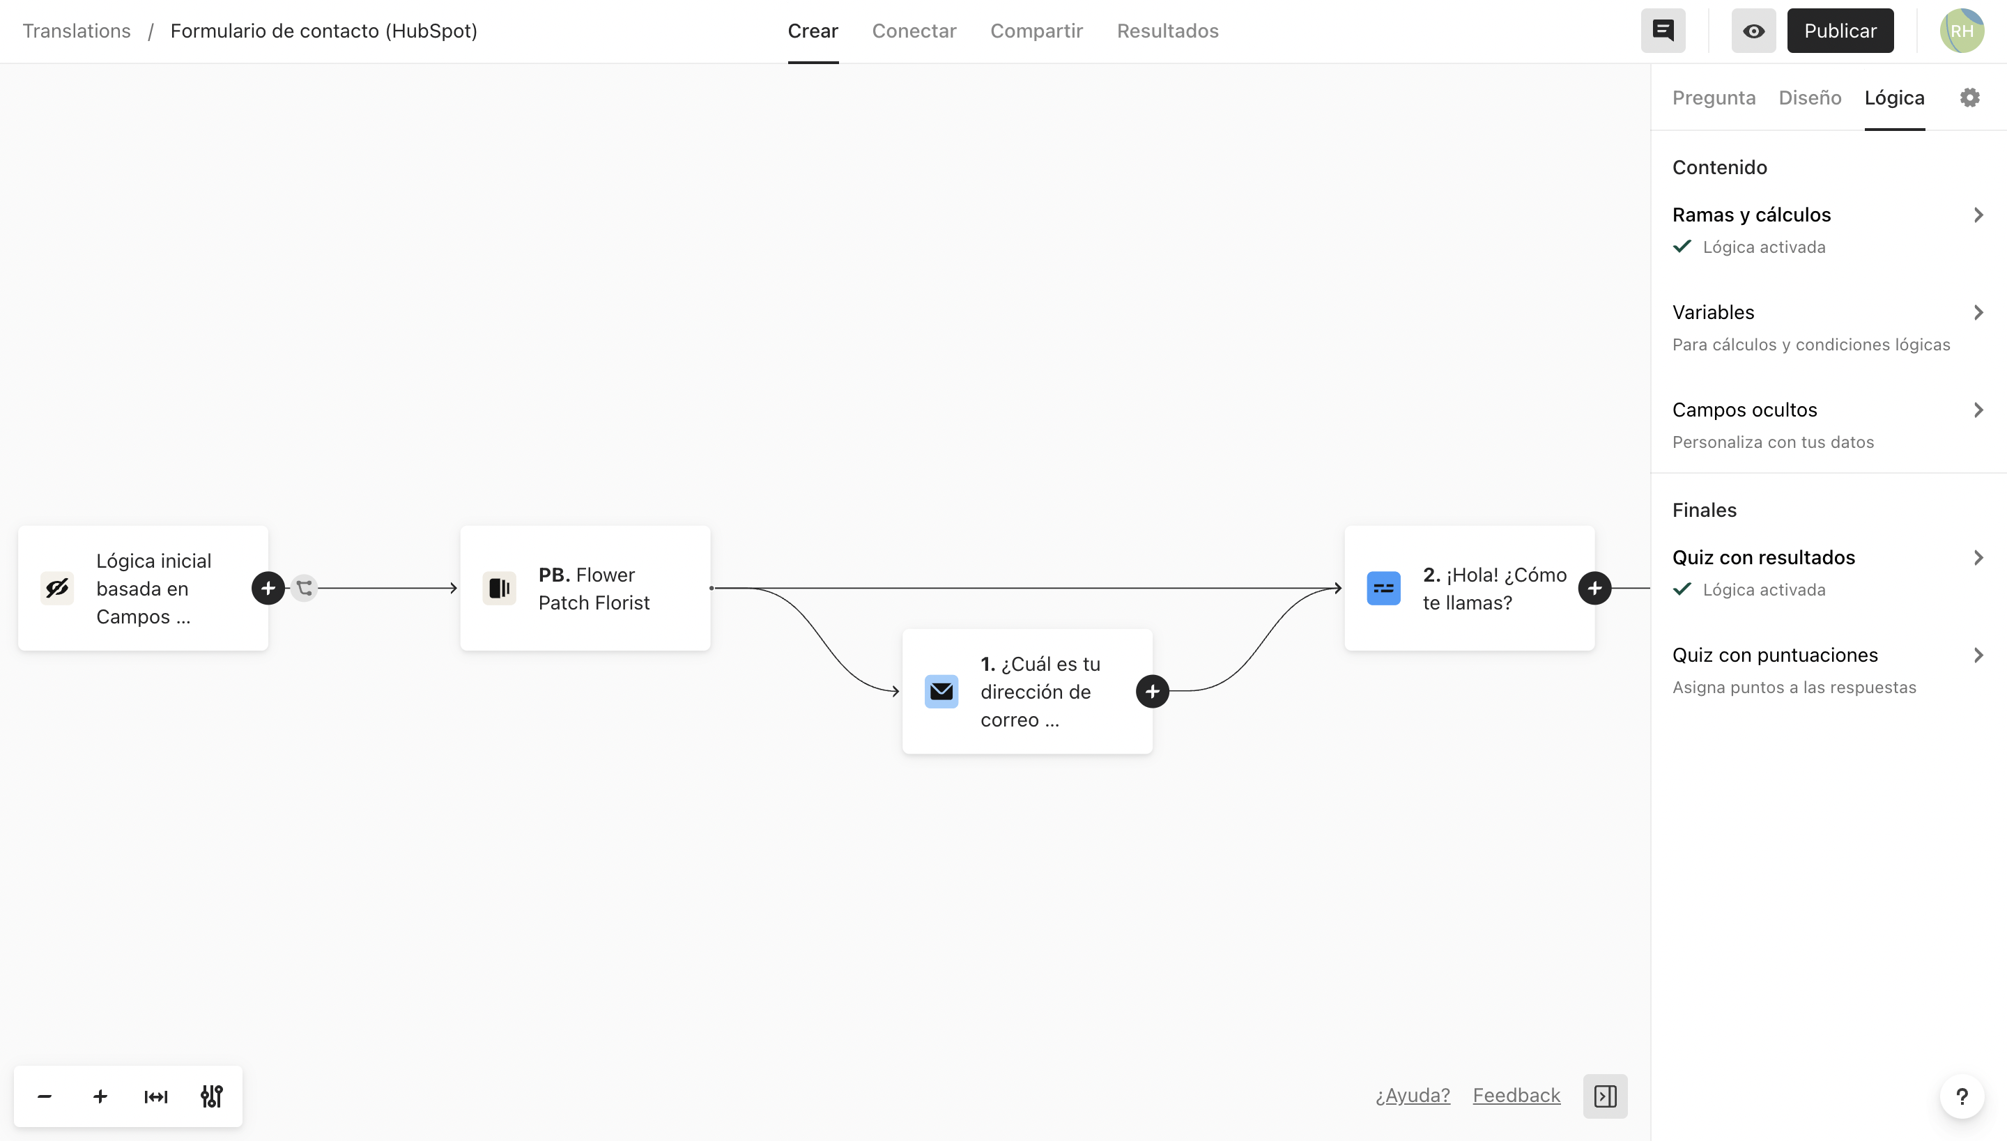Open the comments panel icon
Viewport: 2007px width, 1141px height.
[1663, 31]
